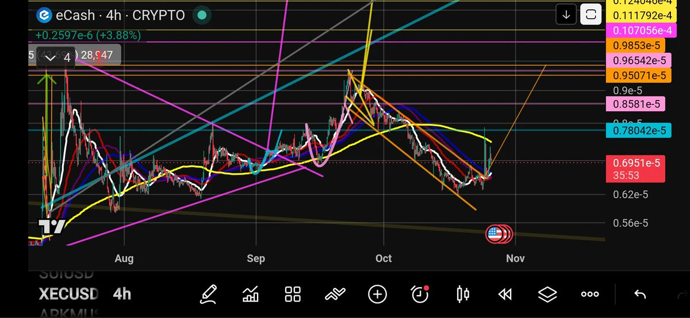This screenshot has height=318, width=690.
Task: Select XECUSD in the watchlist
Action: 68,294
